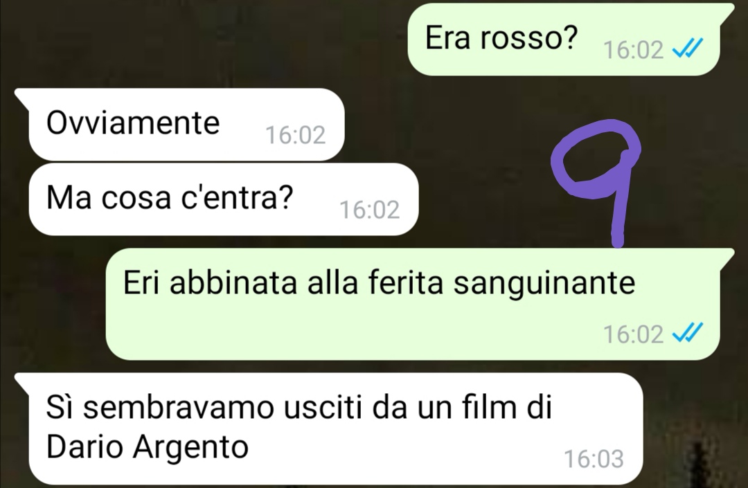Image resolution: width=748 pixels, height=488 pixels.
Task: Tap the 16:02 timestamp next to 'Era rosso?'
Action: pos(634,50)
